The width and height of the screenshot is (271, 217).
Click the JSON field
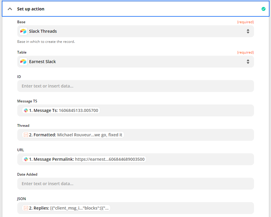click(135, 208)
